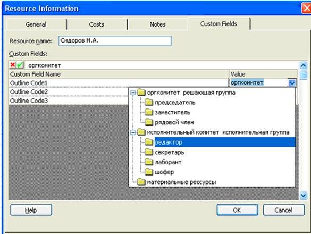Switch to the General tab
Screen dimensions: 311x234
(x=36, y=24)
